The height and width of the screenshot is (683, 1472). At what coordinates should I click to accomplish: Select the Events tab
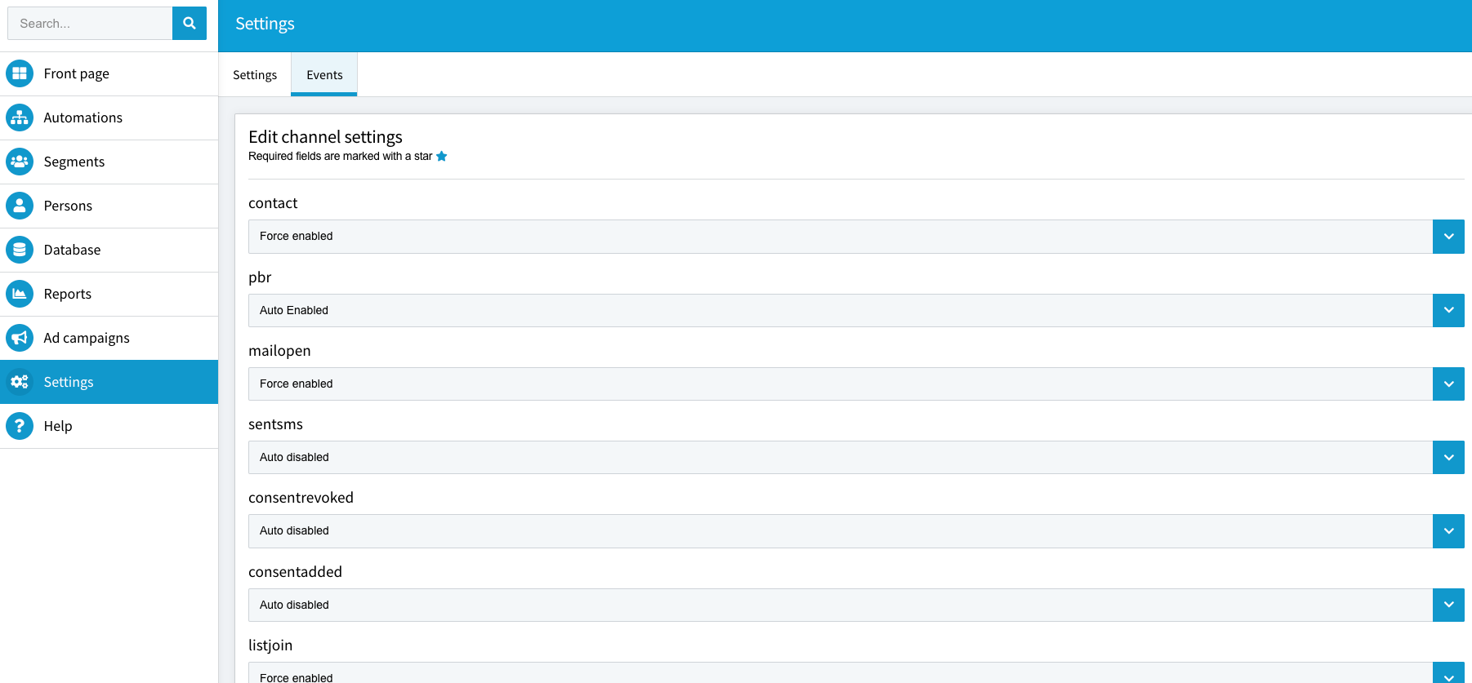click(x=324, y=75)
